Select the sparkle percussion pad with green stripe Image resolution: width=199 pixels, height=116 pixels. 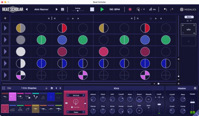click(x=59, y=97)
